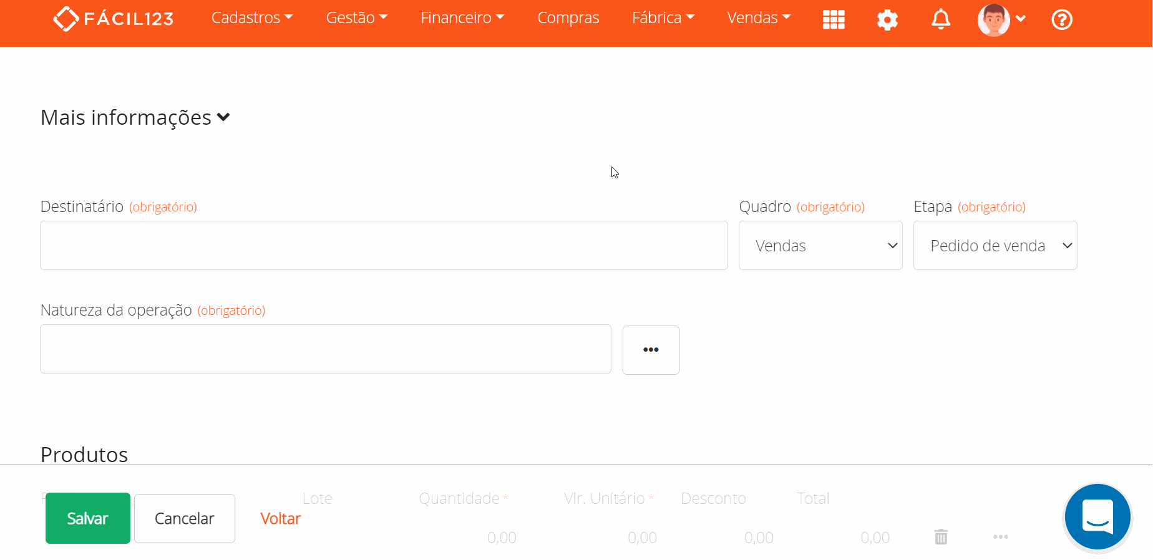Click the Cancelar button
The width and height of the screenshot is (1153, 560).
pos(185,518)
